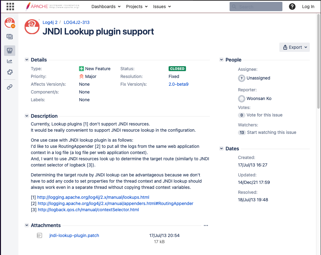The image size is (321, 255).
Task: Click Start watching this issue
Action: (x=272, y=133)
